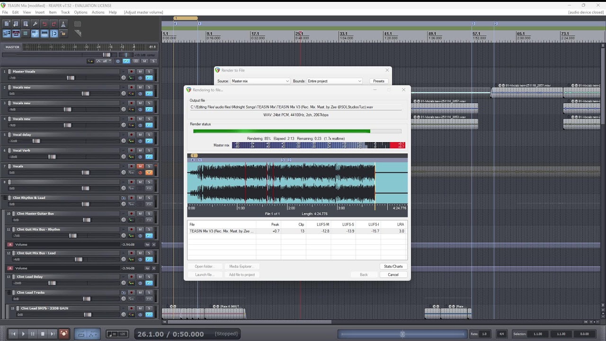Image resolution: width=606 pixels, height=341 pixels.
Task: Toggle the locking padlock icon
Action: 63,33
